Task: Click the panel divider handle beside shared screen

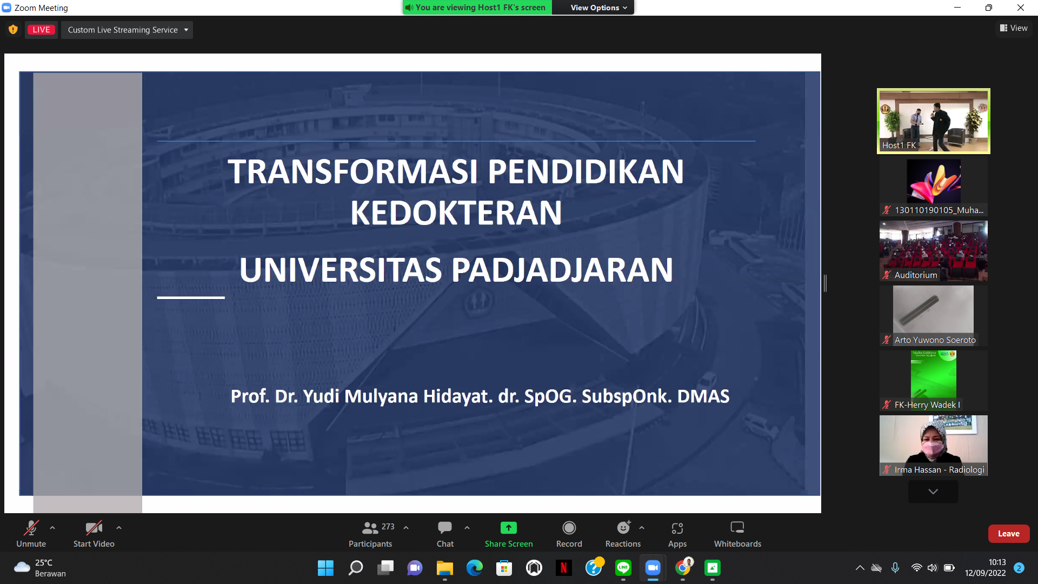Action: pos(825,283)
